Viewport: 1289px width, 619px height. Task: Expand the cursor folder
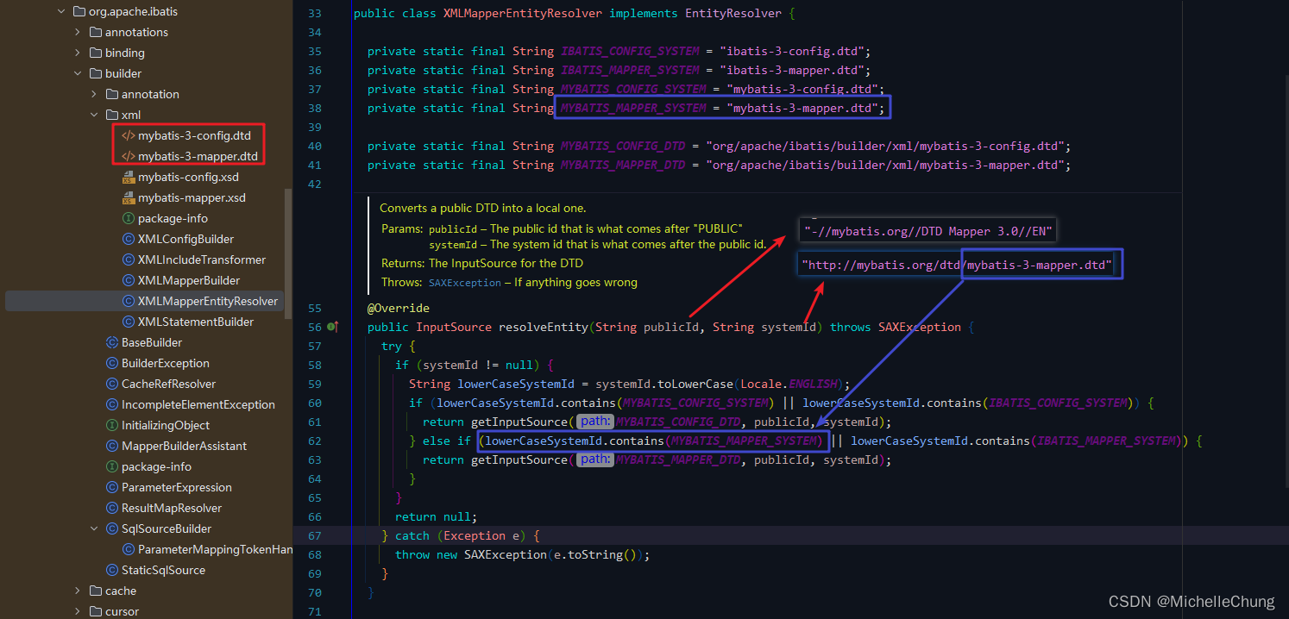(78, 611)
